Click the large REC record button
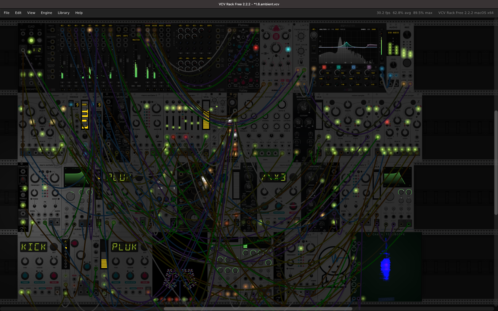The width and height of the screenshot is (498, 311). (x=407, y=63)
